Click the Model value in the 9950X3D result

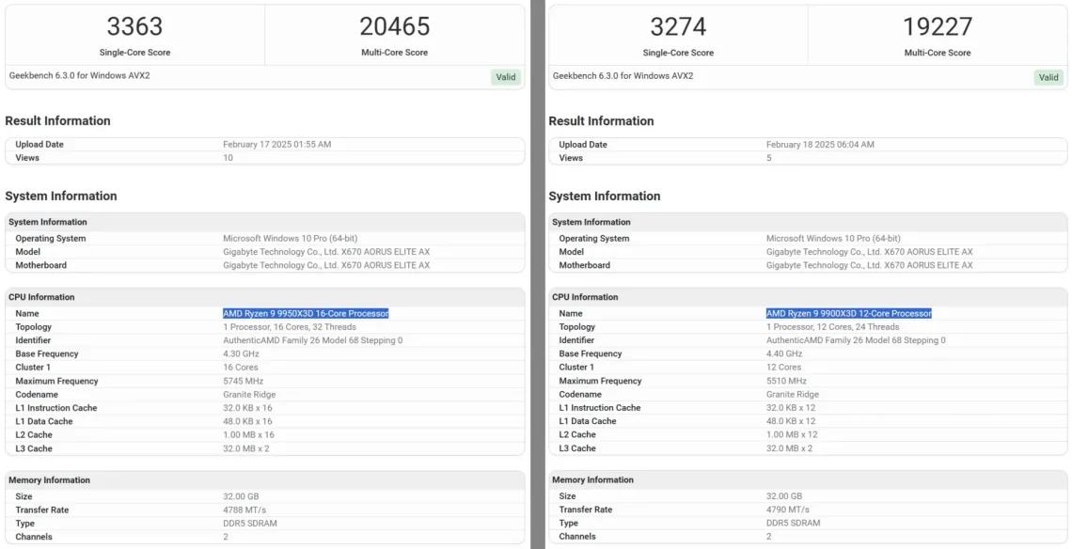[x=326, y=252]
